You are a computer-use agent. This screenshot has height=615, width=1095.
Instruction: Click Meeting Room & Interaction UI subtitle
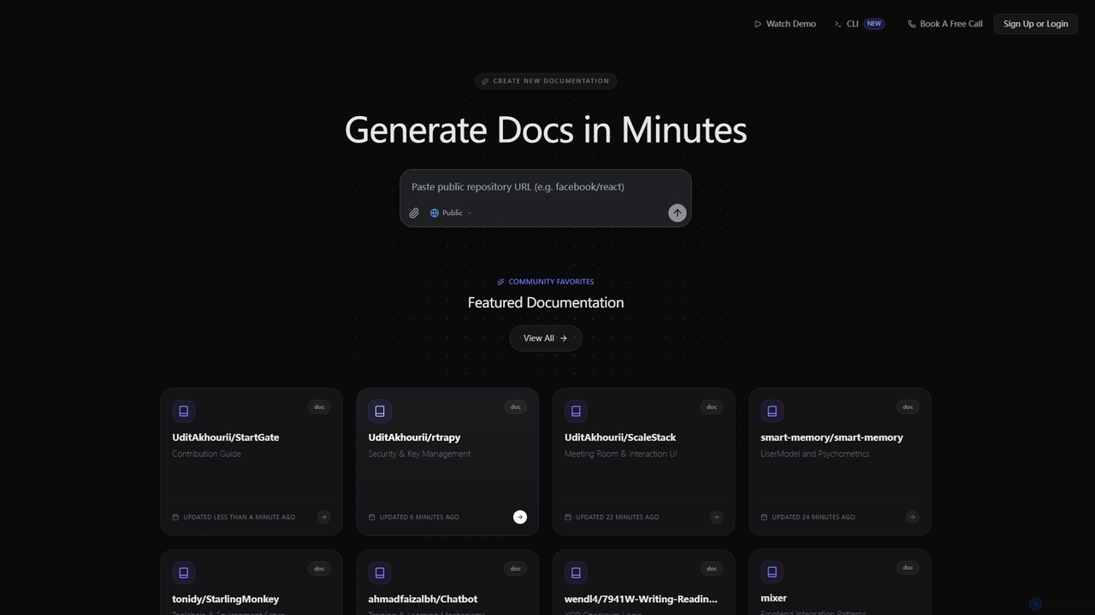[x=620, y=454]
